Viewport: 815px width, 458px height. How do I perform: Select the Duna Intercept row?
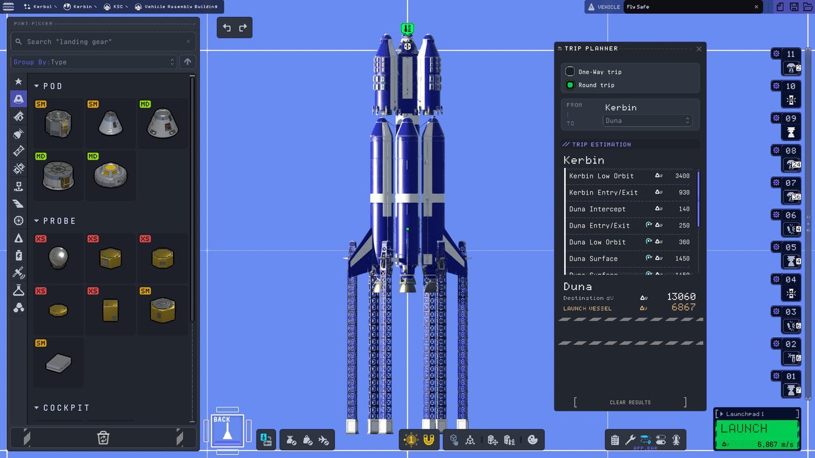(630, 209)
